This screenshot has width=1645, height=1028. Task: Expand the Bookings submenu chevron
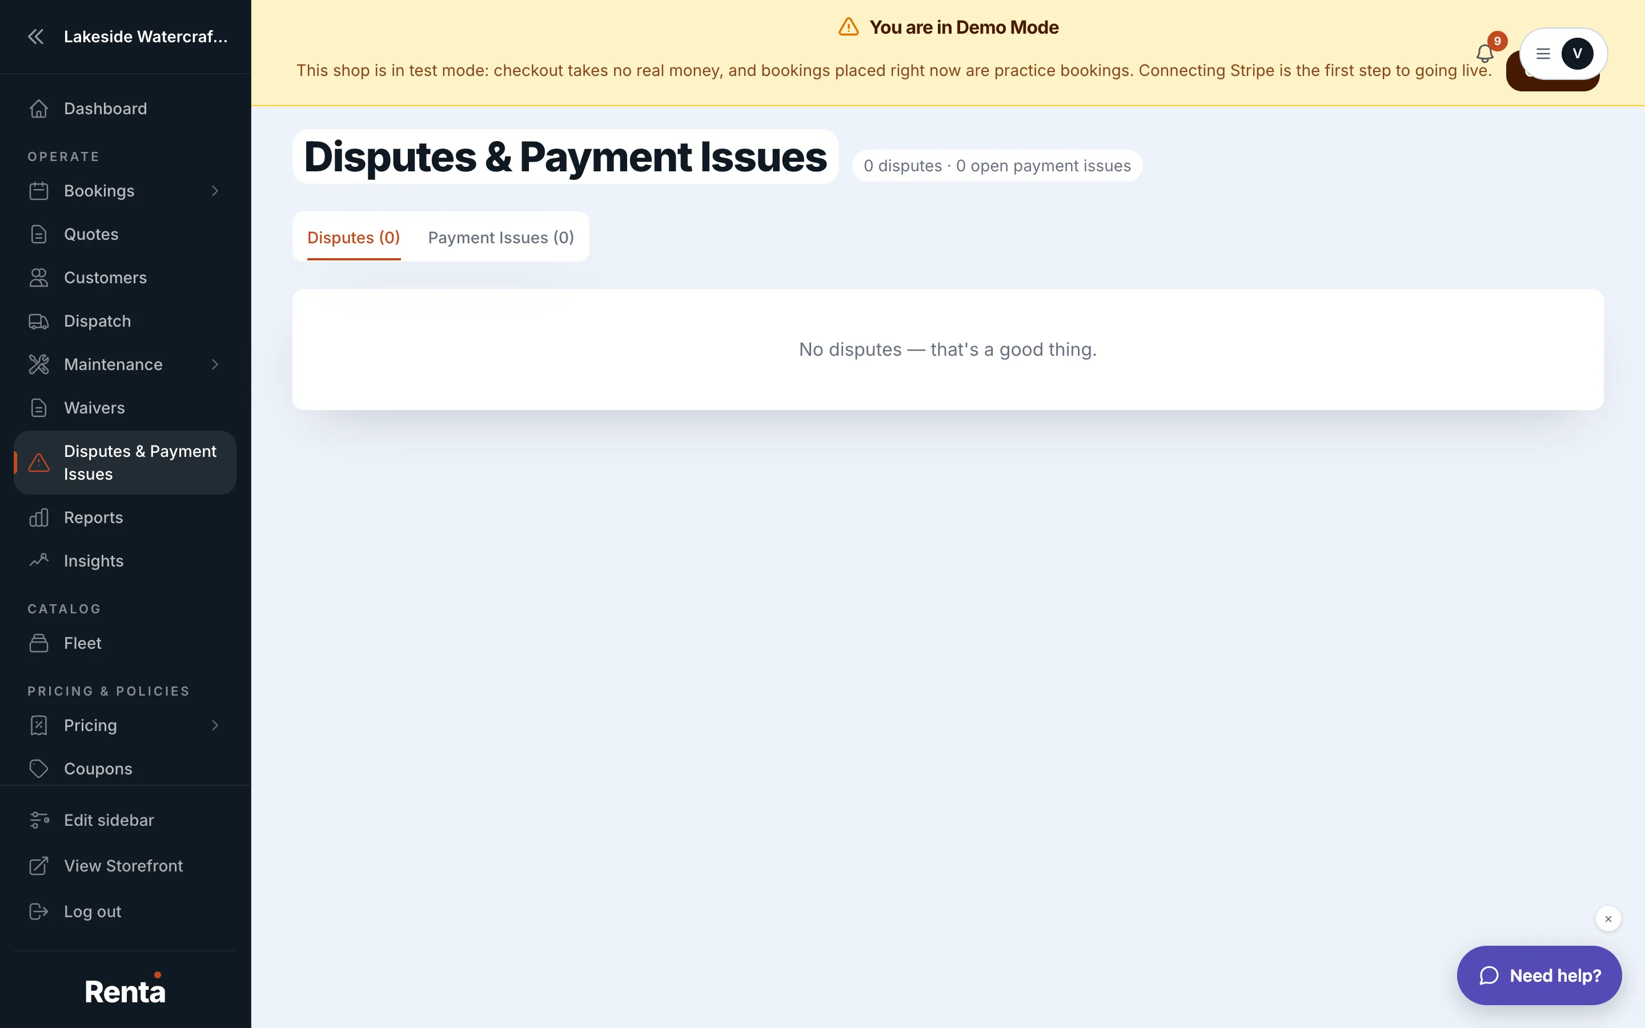215,191
